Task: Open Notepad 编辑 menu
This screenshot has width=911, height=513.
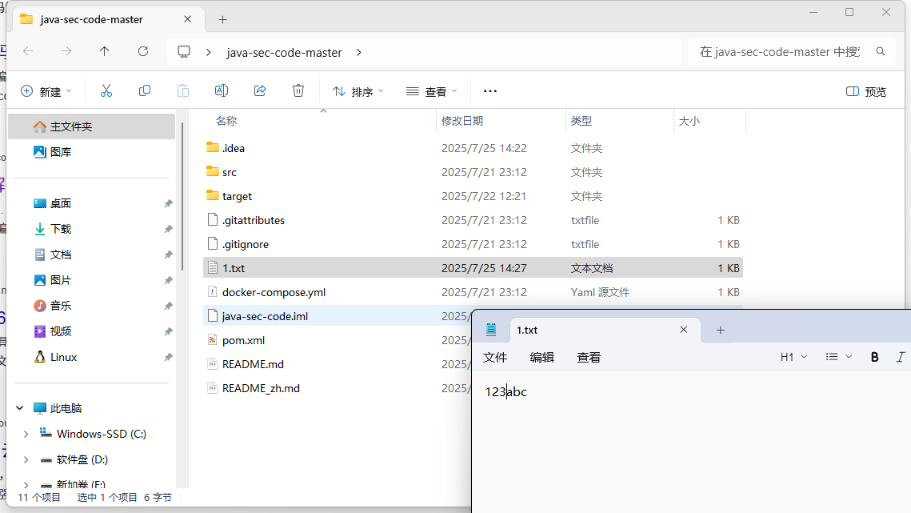Action: 541,357
